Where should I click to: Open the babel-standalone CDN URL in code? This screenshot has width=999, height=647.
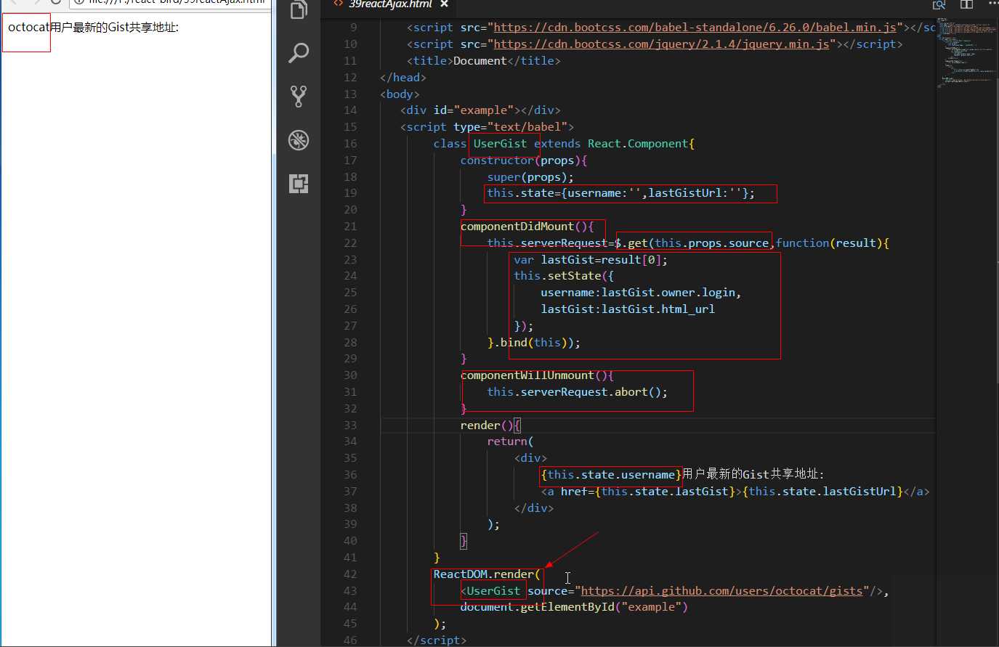click(x=695, y=28)
